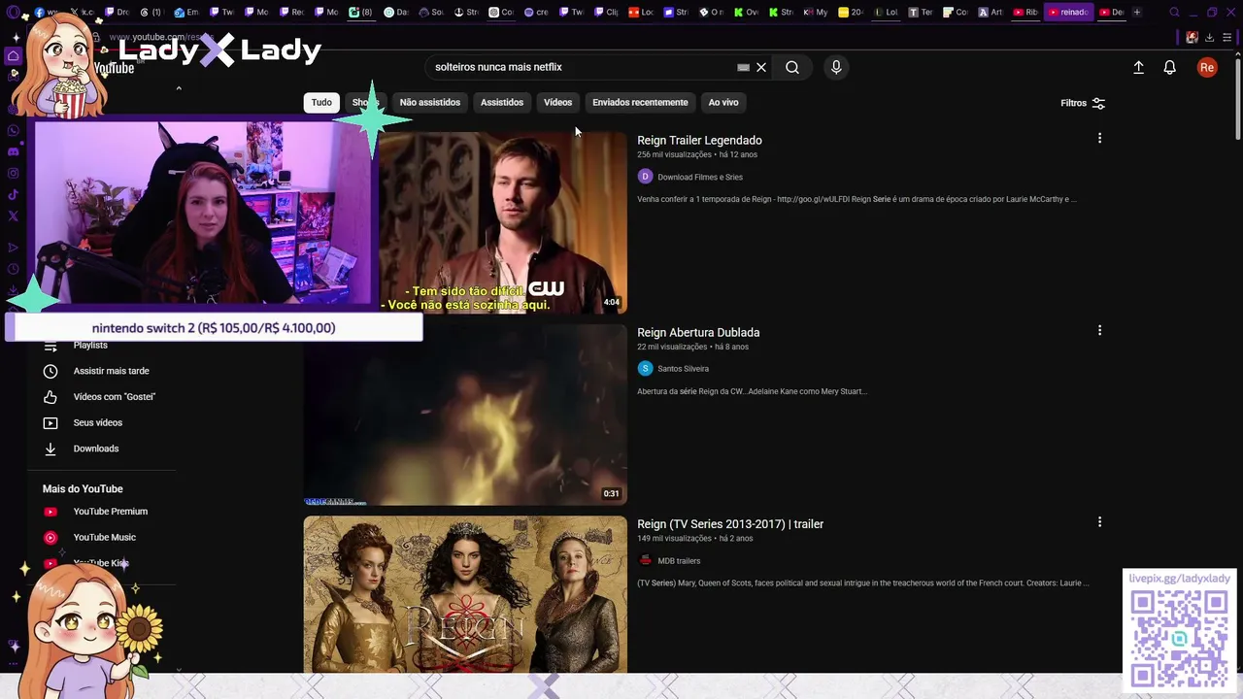Visit the Download Filmes e Series channel name
The height and width of the screenshot is (699, 1243).
point(700,178)
